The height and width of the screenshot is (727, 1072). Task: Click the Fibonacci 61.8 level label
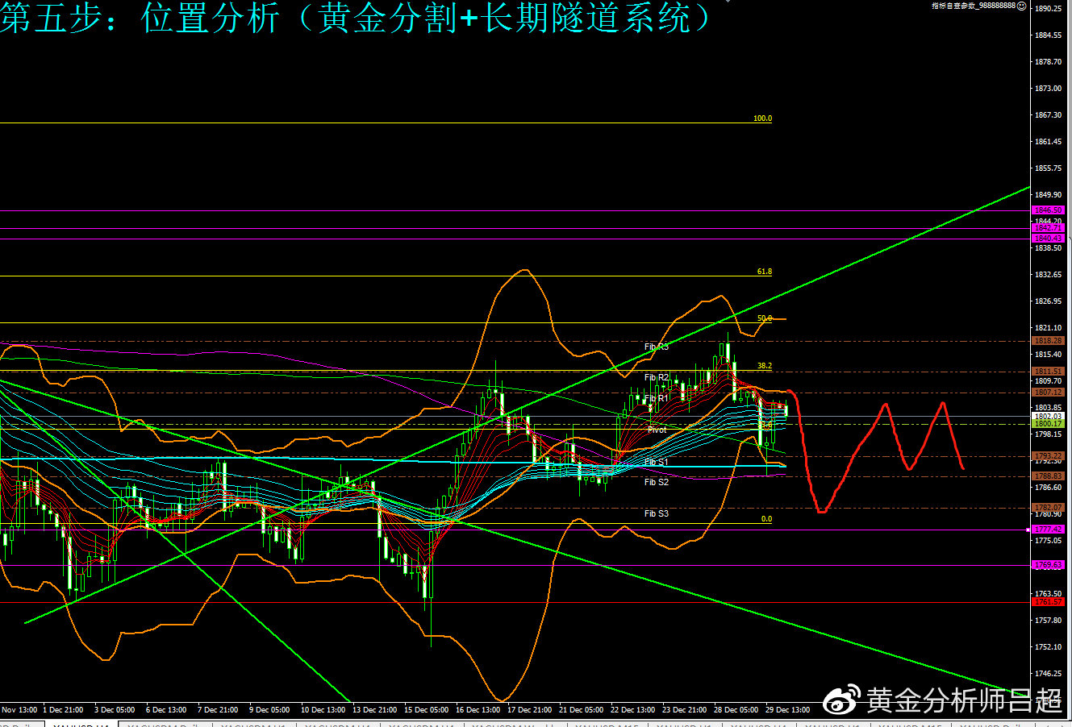pyautogui.click(x=765, y=272)
